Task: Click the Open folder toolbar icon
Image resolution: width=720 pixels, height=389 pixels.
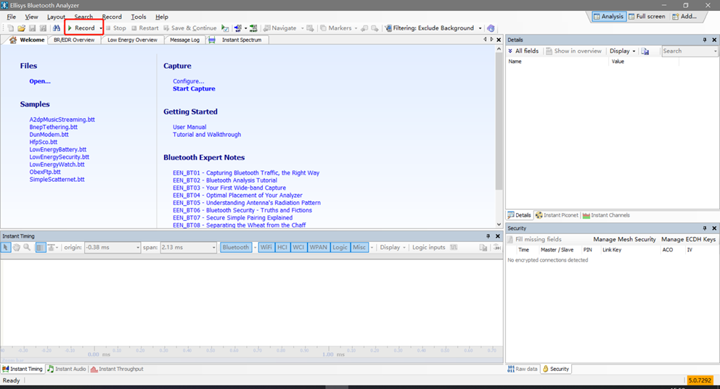Action: [21, 28]
